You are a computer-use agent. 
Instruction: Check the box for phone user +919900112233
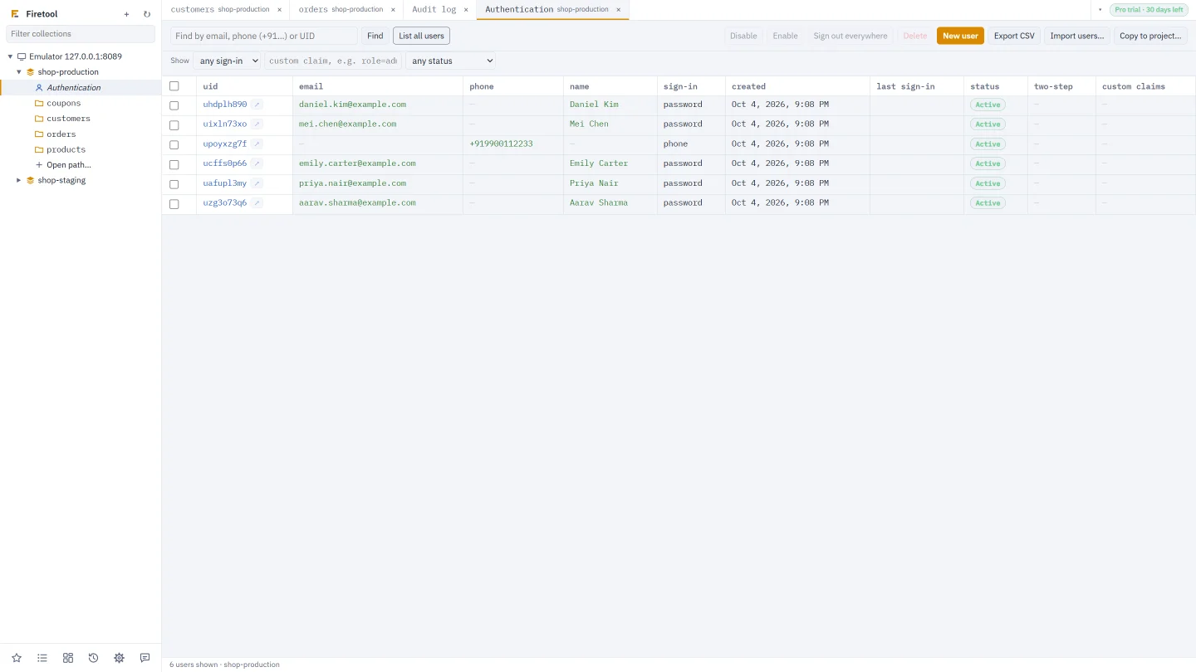[x=174, y=145]
